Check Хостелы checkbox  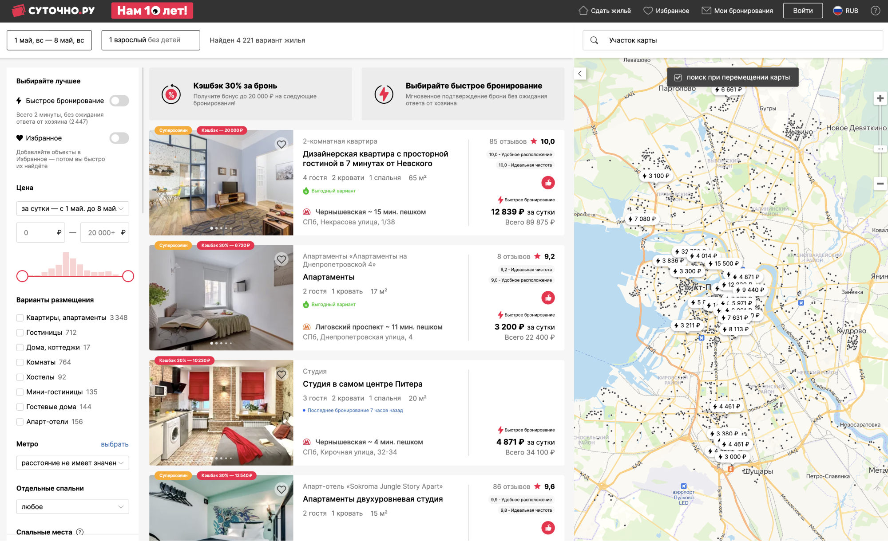pos(20,377)
